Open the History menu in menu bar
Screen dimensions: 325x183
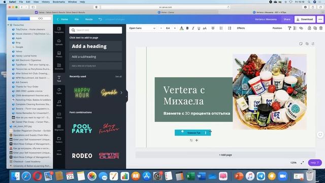point(46,2)
